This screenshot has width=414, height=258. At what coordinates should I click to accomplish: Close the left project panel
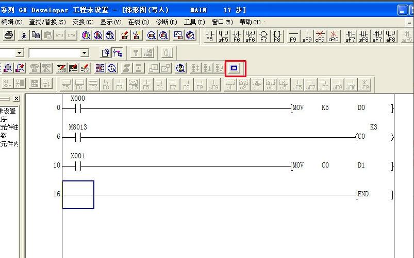click(x=16, y=98)
